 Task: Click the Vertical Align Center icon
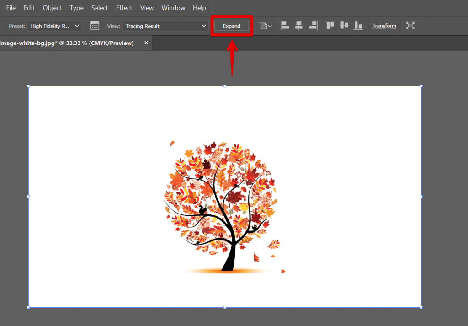[344, 26]
